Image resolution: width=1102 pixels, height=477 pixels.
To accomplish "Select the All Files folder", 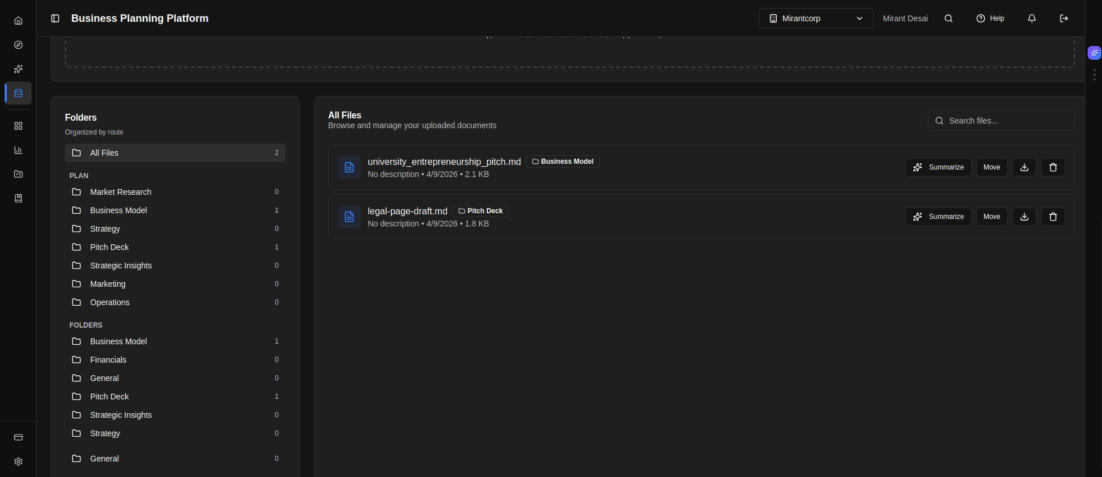I will 175,153.
